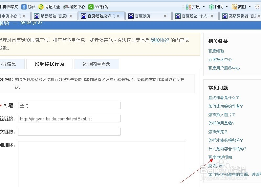Select the 经验内容修改 tab
Screen dimensions: 261x187
click(97, 64)
